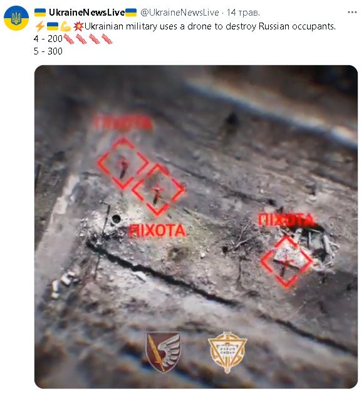Click the lightning bolt emoji in tweet

tap(40, 26)
